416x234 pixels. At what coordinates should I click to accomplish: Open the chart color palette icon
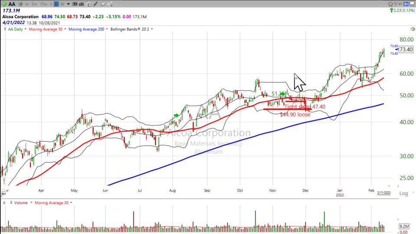coord(110,4)
